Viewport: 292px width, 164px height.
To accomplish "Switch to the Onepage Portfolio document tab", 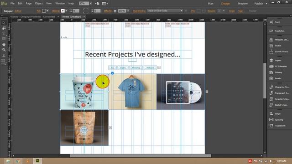I will tap(32, 17).
